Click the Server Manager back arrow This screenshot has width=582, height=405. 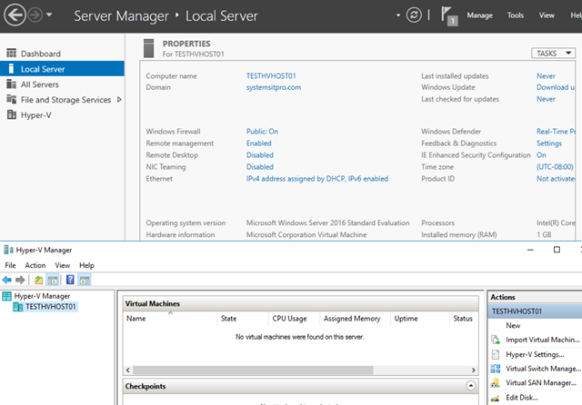point(15,15)
